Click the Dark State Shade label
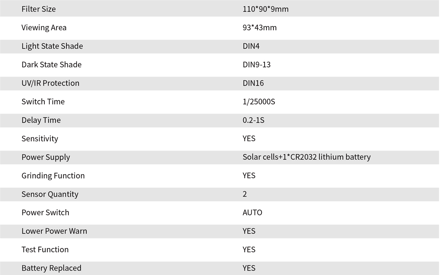The image size is (441, 275). tap(51, 64)
